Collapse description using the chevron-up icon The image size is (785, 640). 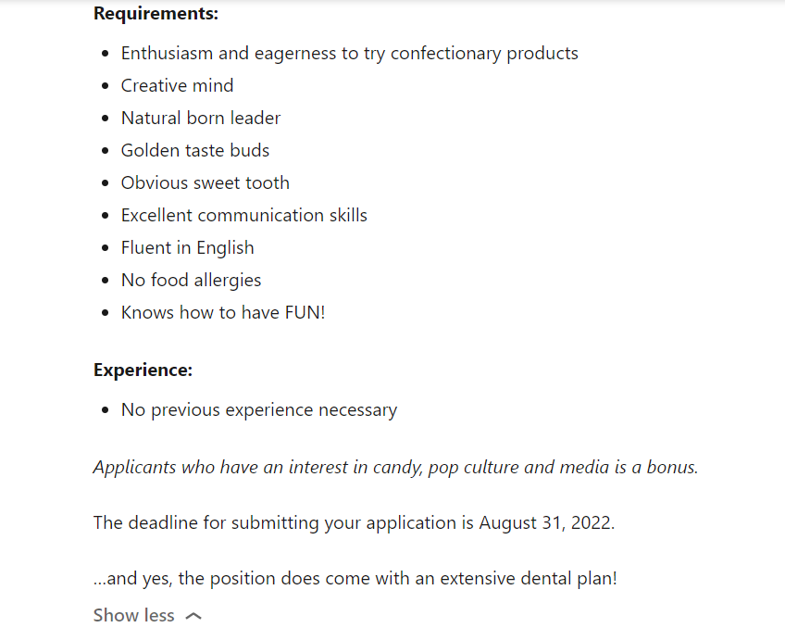coord(193,616)
